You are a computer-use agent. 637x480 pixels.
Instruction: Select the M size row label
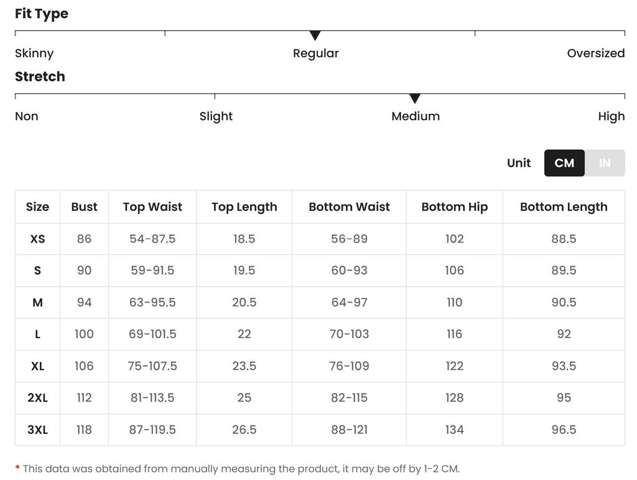[37, 303]
